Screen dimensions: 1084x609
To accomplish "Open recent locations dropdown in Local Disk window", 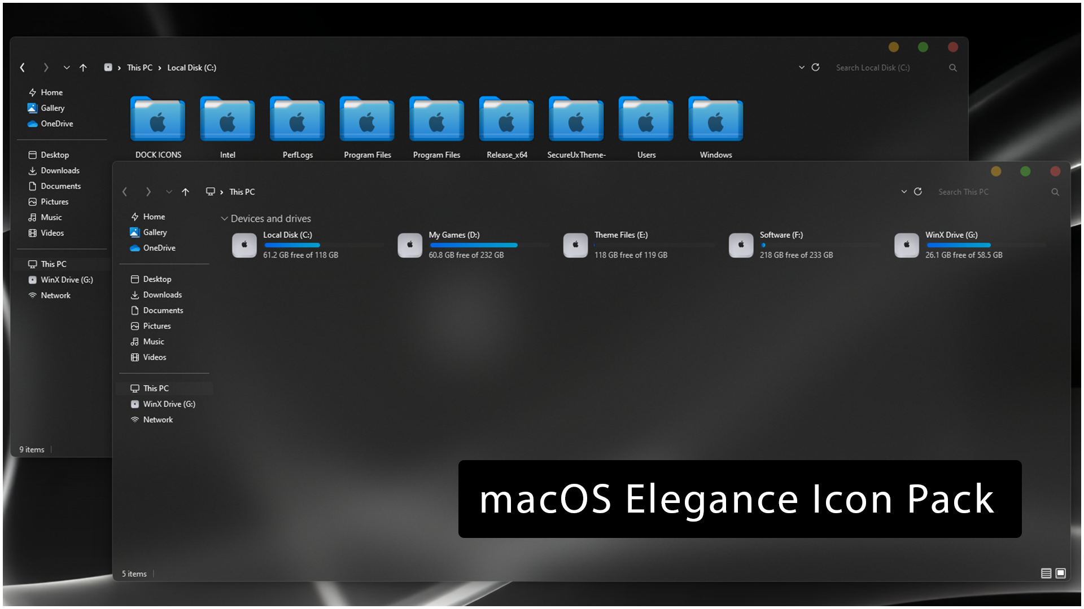I will click(67, 68).
